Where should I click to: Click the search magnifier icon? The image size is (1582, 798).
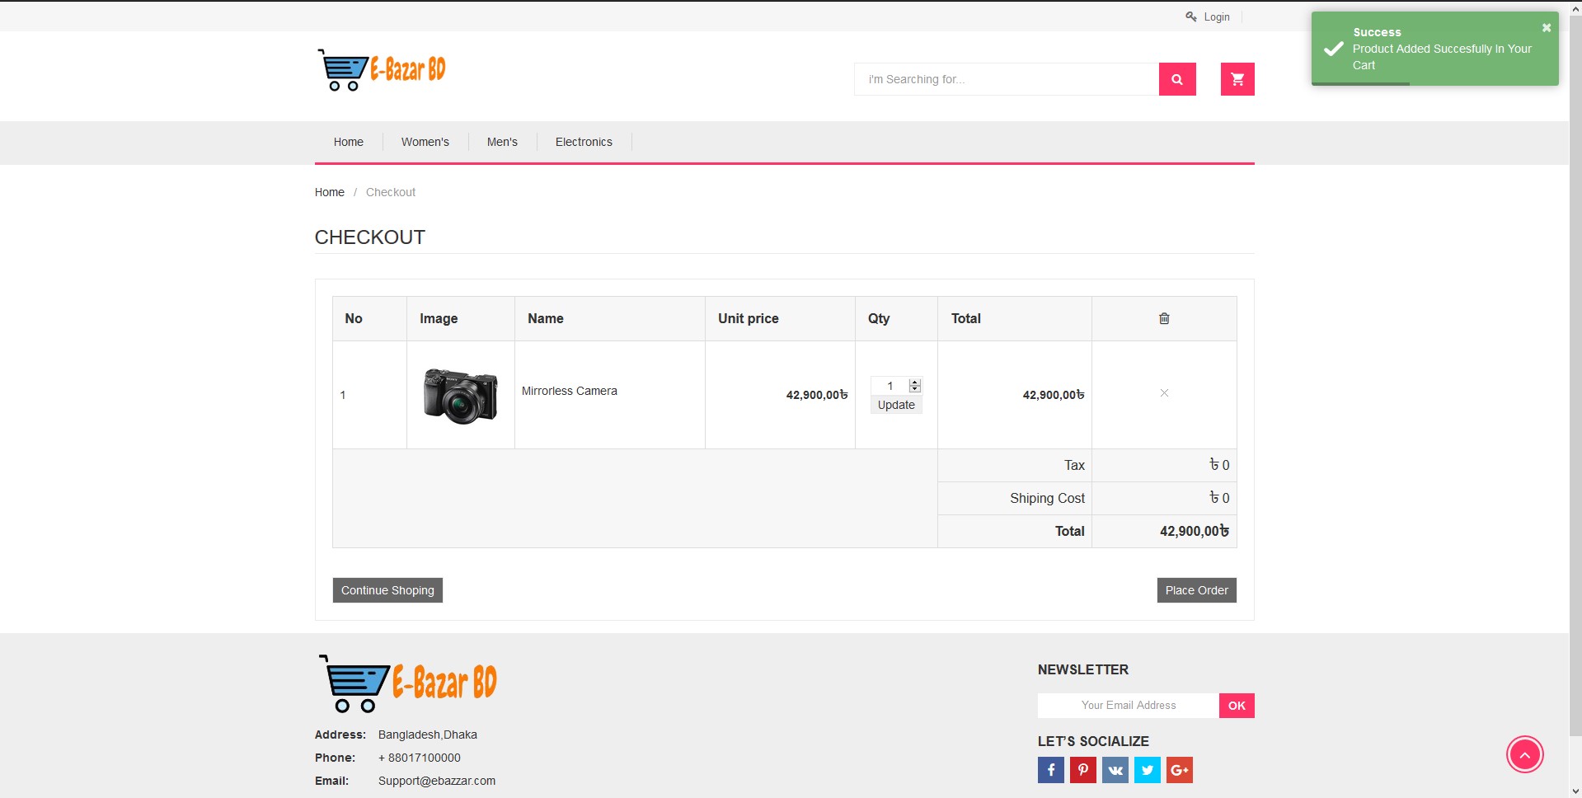coord(1176,79)
